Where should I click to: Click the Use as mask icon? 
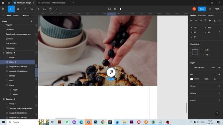click(121, 9)
